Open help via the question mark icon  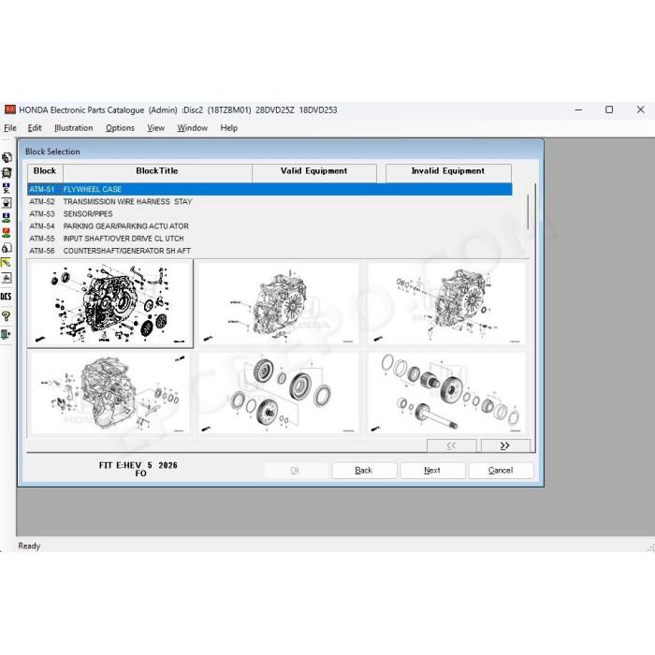7,316
